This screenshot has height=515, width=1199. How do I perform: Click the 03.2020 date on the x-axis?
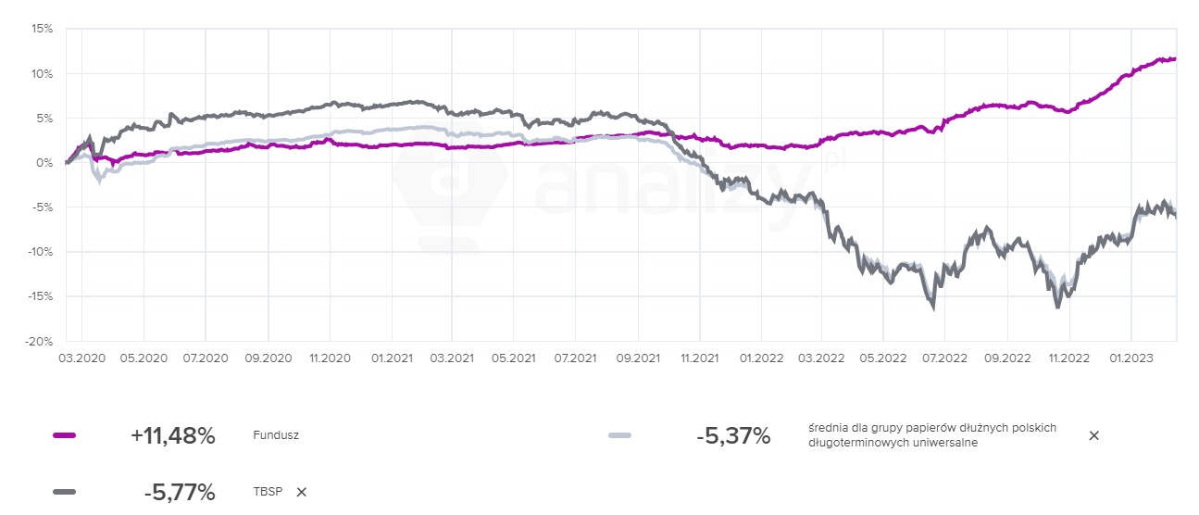(81, 357)
